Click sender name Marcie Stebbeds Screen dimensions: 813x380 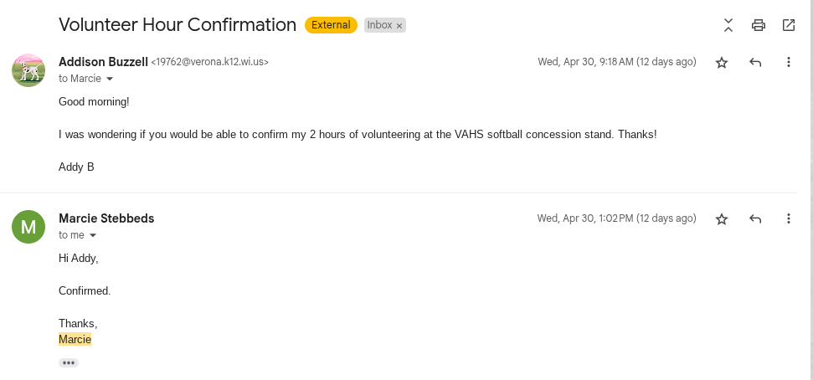pyautogui.click(x=106, y=218)
